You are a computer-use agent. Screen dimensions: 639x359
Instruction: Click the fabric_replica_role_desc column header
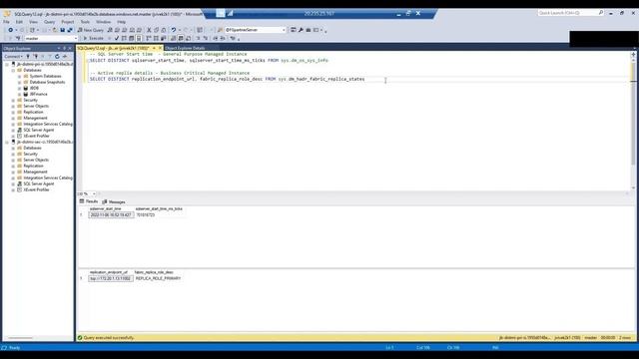(154, 272)
